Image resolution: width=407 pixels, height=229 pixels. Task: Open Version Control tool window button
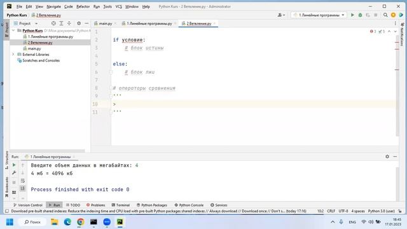click(28, 205)
